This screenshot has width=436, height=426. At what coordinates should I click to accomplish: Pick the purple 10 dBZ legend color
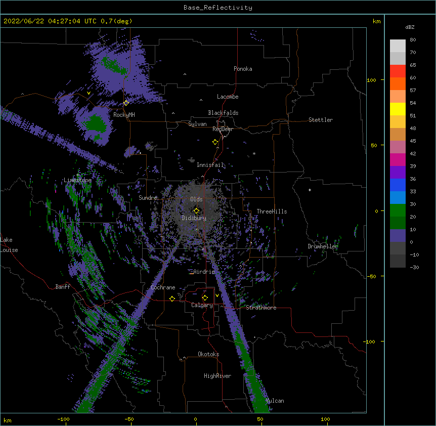398,236
